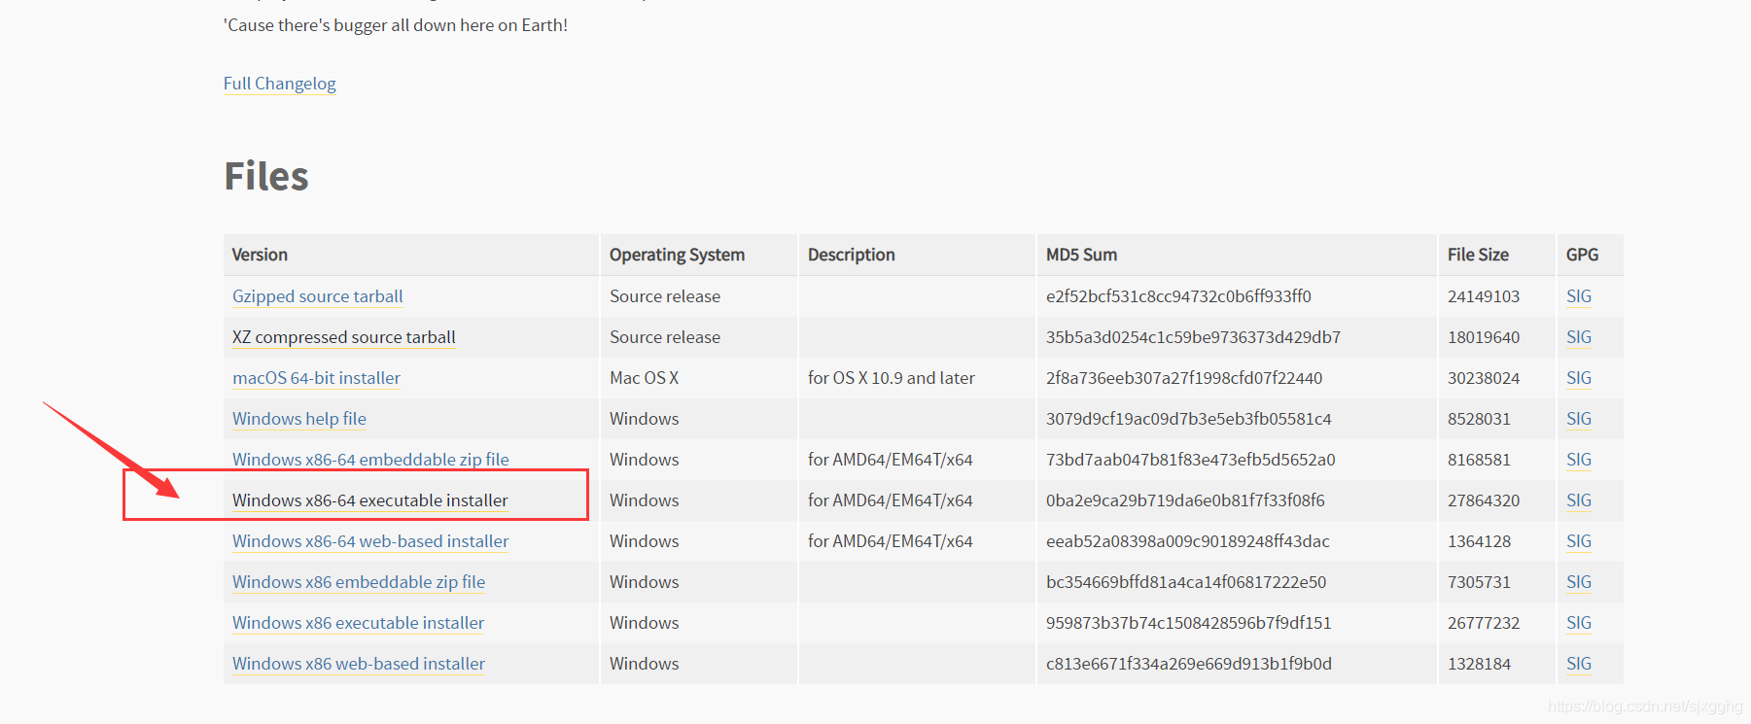Image resolution: width=1751 pixels, height=724 pixels.
Task: Click file size 1328184
Action: click(x=1479, y=664)
